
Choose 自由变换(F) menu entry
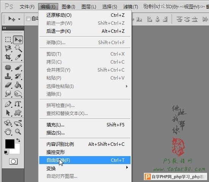[85, 160]
